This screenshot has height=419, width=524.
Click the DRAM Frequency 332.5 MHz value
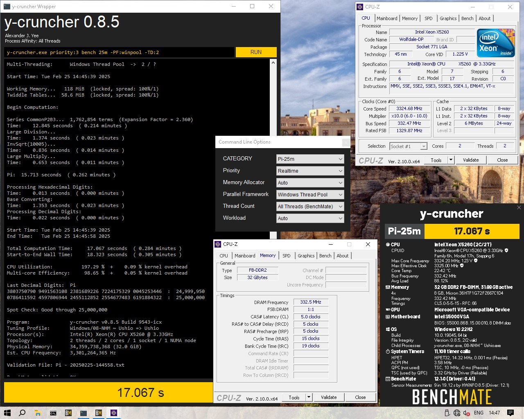tap(311, 302)
